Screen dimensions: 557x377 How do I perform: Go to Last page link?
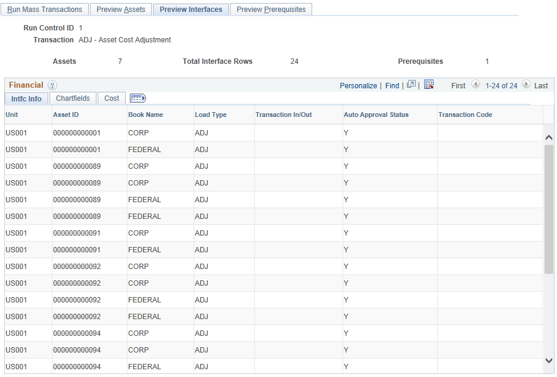click(x=541, y=86)
